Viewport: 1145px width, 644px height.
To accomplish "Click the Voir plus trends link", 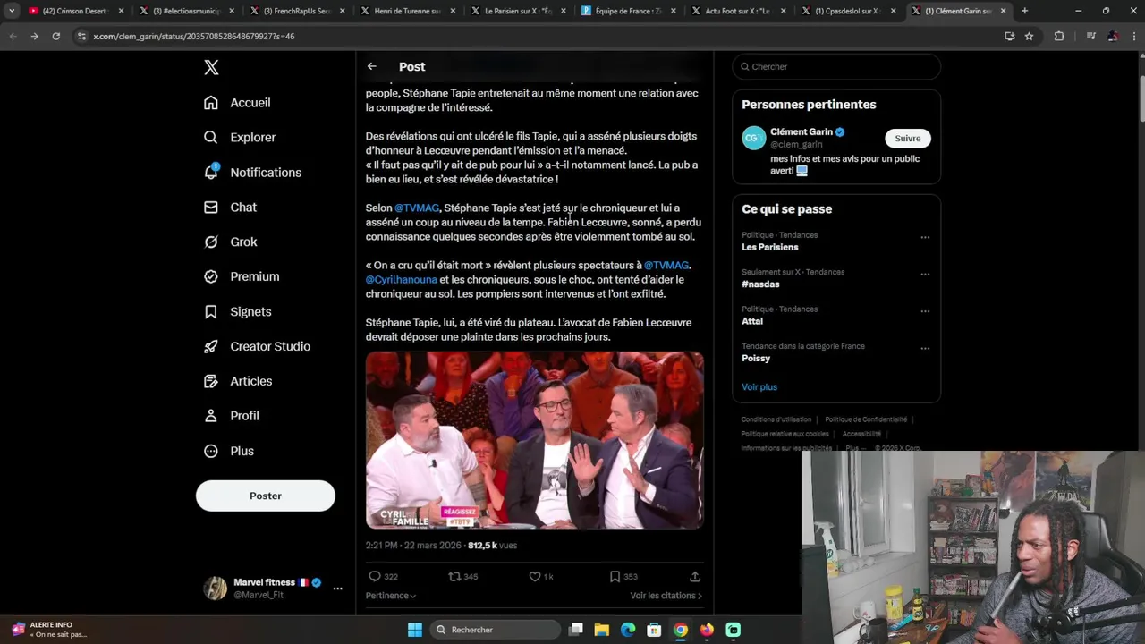I will coord(759,386).
